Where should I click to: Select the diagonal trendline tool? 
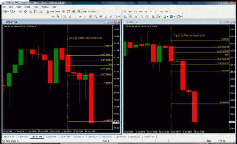(x=85, y=17)
